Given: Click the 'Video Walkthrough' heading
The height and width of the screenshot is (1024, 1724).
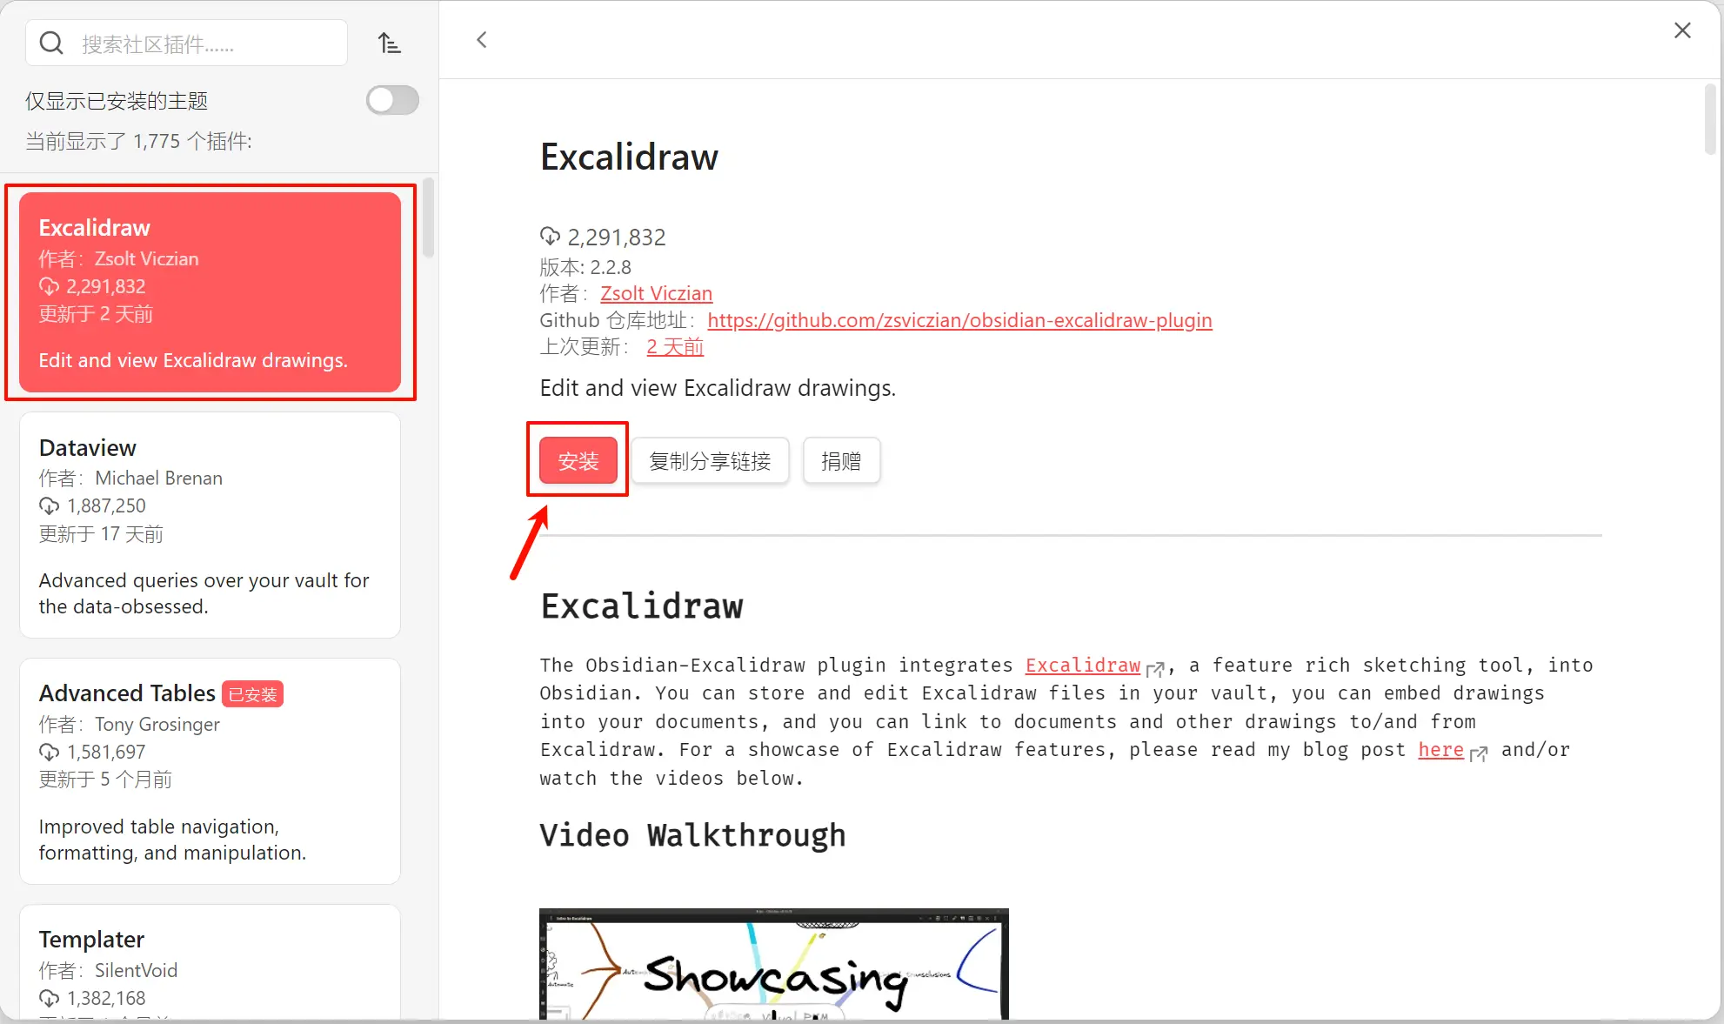Looking at the screenshot, I should point(692,835).
